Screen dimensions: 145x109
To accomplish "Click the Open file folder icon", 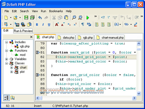I will tap(16, 17).
